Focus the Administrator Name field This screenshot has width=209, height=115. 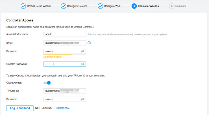(x=65, y=34)
